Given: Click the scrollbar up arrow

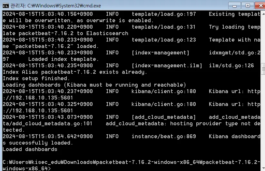Looking at the screenshot, I should click(262, 14).
